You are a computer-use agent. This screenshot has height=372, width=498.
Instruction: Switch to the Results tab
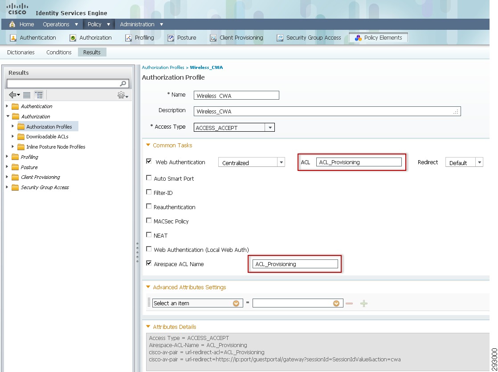point(92,53)
